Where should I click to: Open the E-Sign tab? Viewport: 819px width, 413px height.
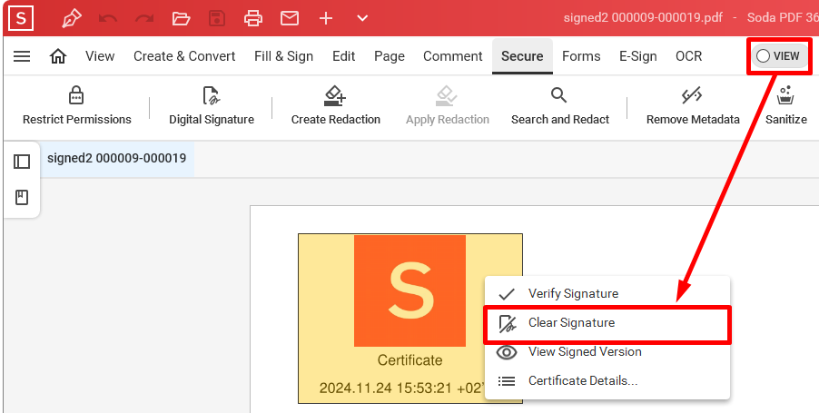637,56
